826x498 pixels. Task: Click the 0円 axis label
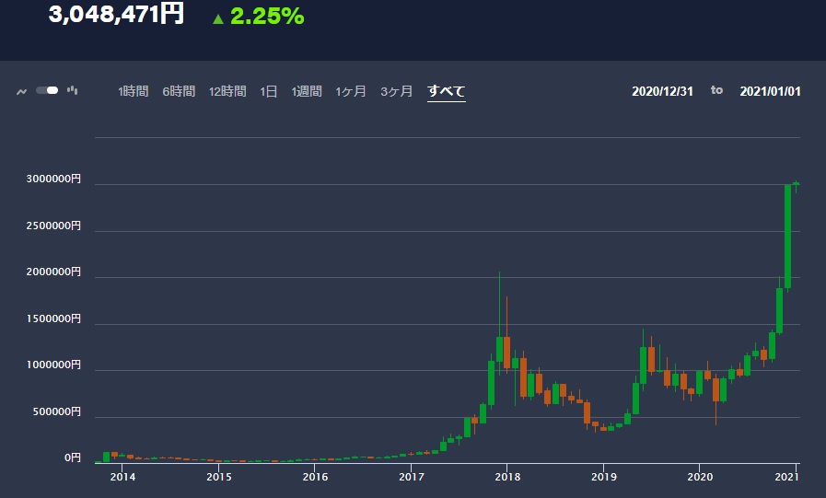pyautogui.click(x=73, y=458)
